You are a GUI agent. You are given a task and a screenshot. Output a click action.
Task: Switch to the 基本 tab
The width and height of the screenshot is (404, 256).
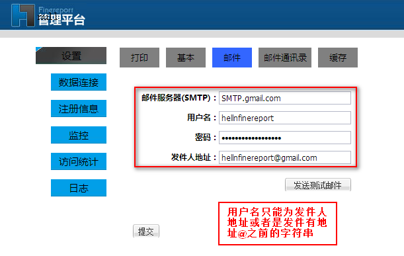click(186, 58)
